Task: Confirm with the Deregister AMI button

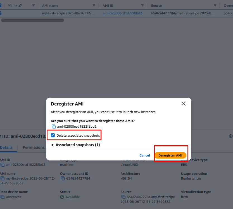Action: point(170,155)
